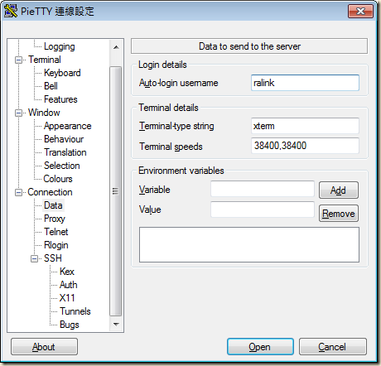The image size is (381, 366).
Task: Click the Terminal-type string label
Action: [176, 126]
